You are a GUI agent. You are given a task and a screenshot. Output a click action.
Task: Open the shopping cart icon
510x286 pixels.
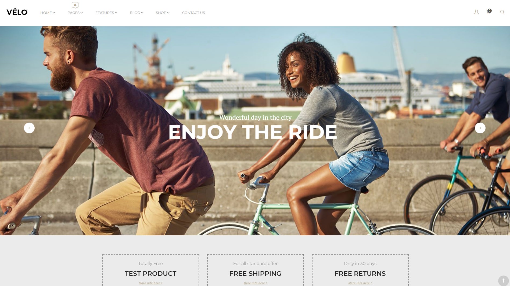tap(489, 12)
